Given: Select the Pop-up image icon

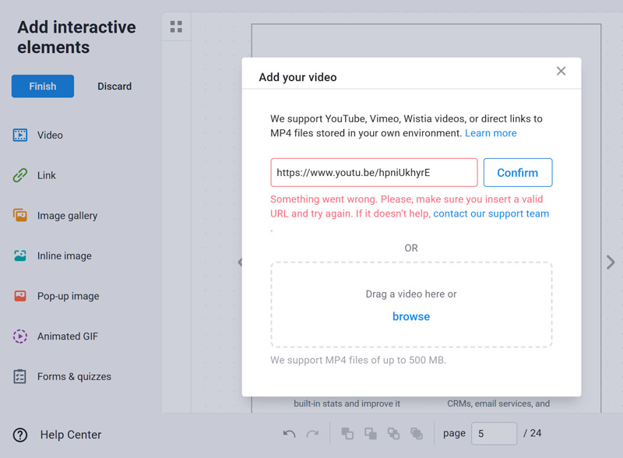Looking at the screenshot, I should click(20, 296).
